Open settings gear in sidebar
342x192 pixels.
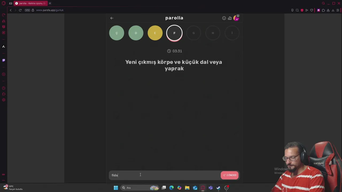[3, 100]
